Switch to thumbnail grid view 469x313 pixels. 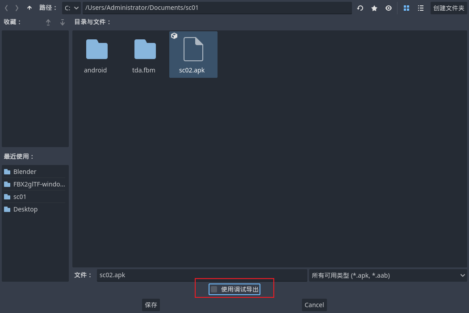click(406, 8)
